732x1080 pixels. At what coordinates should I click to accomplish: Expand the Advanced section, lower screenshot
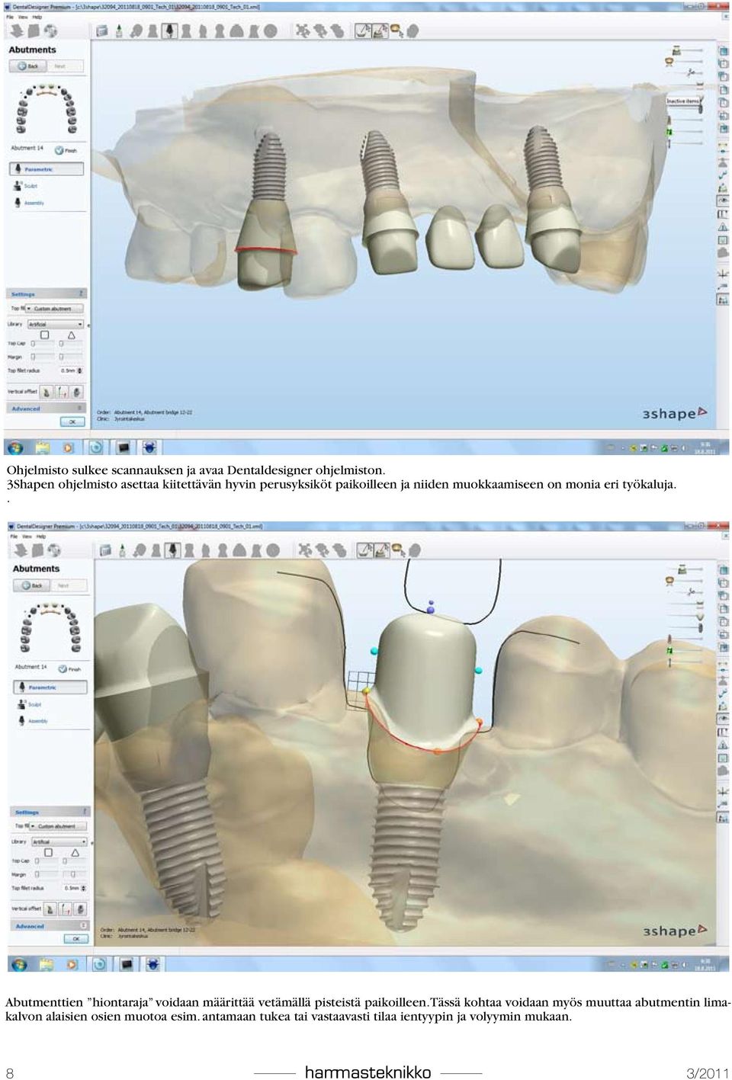point(50,926)
